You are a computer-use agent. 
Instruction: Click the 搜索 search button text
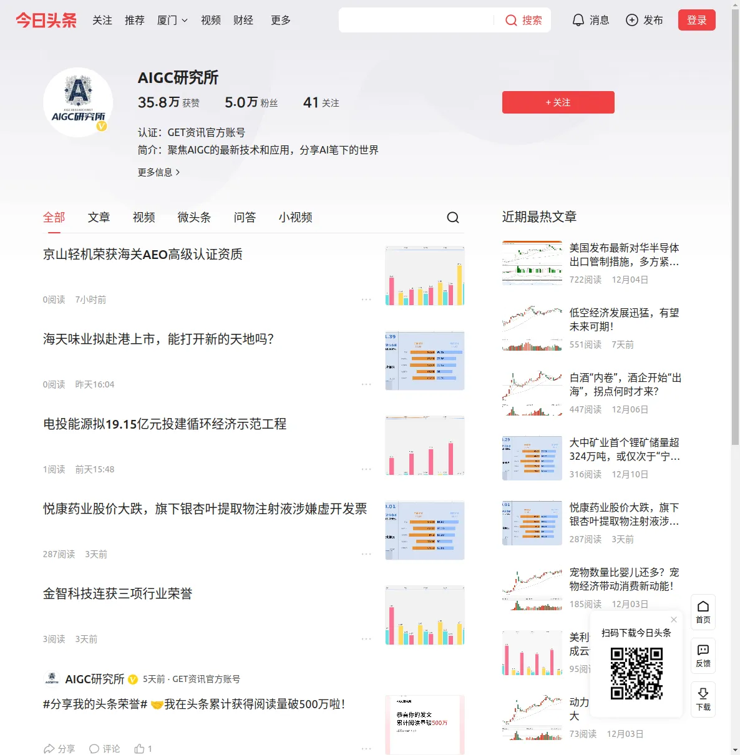point(532,21)
